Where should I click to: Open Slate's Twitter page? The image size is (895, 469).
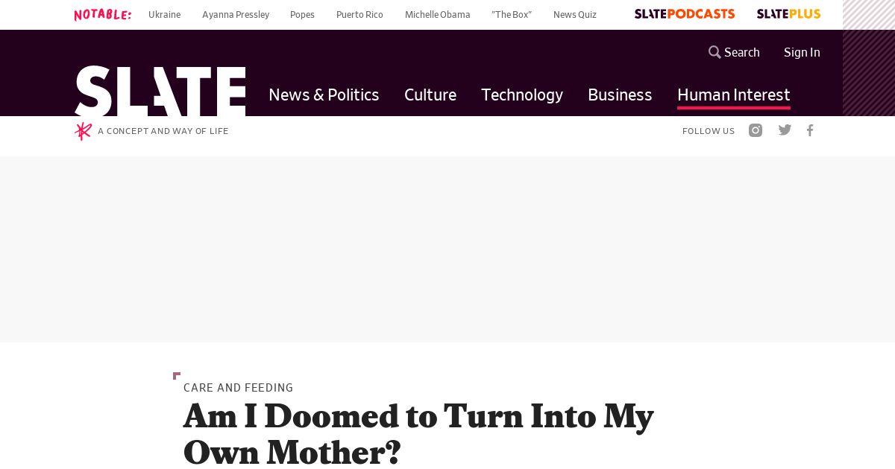tap(785, 130)
